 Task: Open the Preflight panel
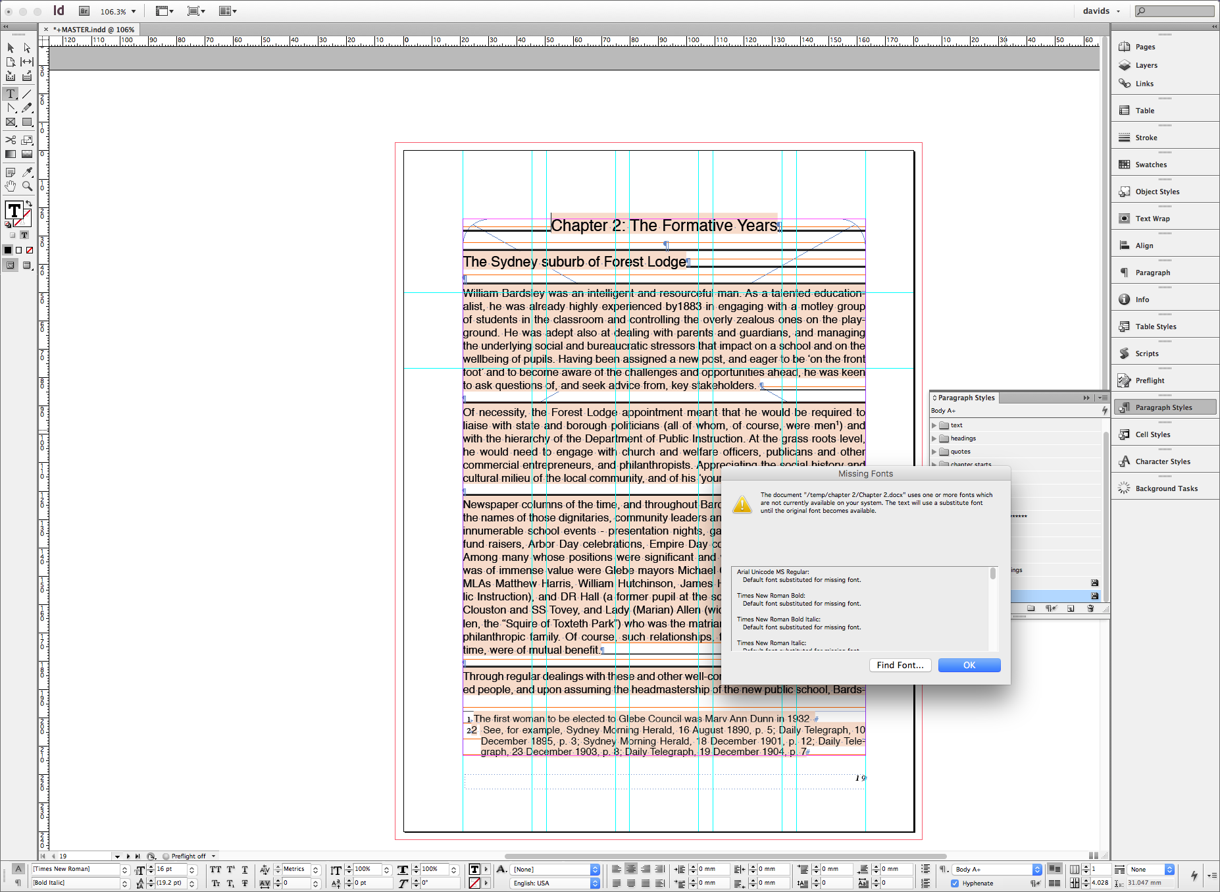(1149, 380)
